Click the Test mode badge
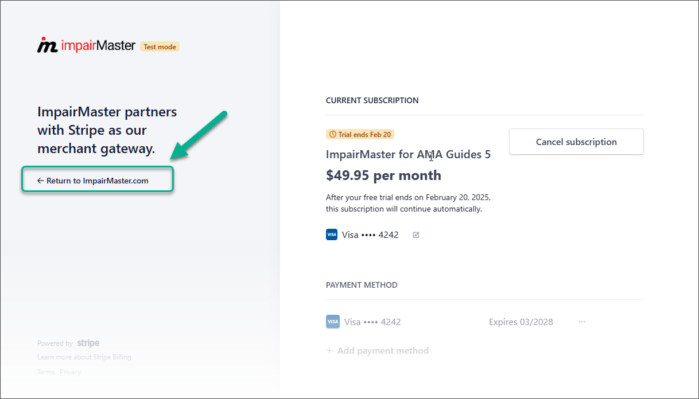This screenshot has height=399, width=699. coord(160,46)
